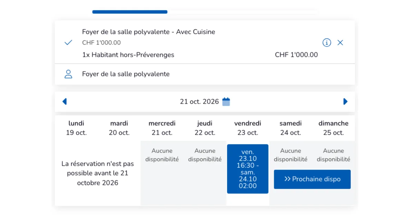The image size is (414, 217).
Task: Click the 21 oct. 2026 date label
Action: click(199, 102)
